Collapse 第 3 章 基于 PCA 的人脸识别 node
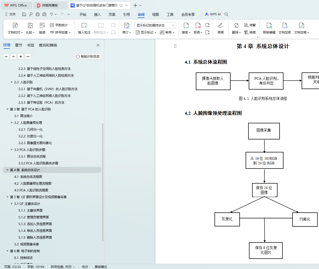This screenshot has height=269, width=319. point(8,109)
